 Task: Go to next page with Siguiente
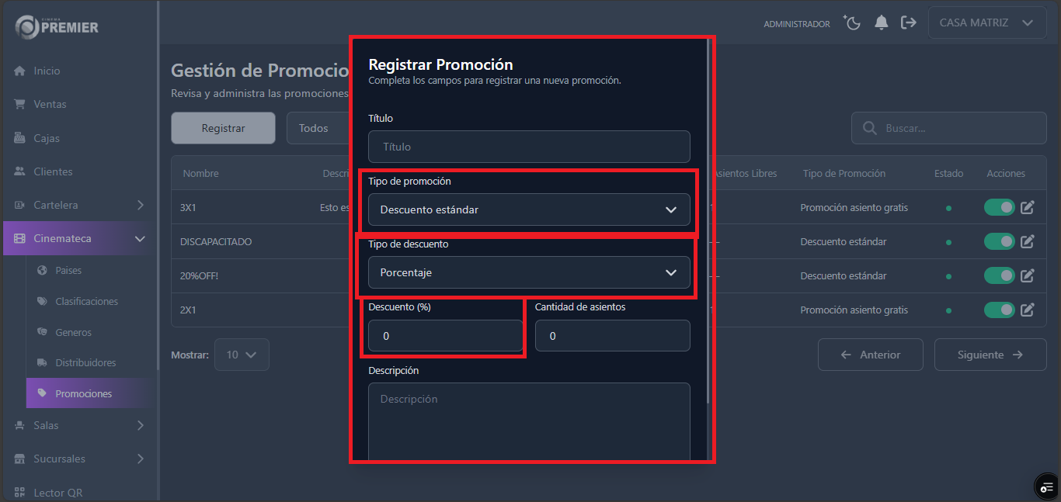[990, 355]
